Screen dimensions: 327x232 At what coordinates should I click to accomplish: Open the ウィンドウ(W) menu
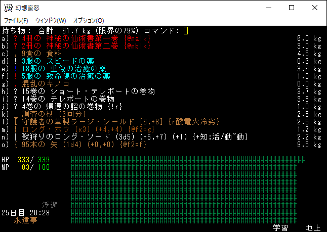pyautogui.click(x=51, y=21)
